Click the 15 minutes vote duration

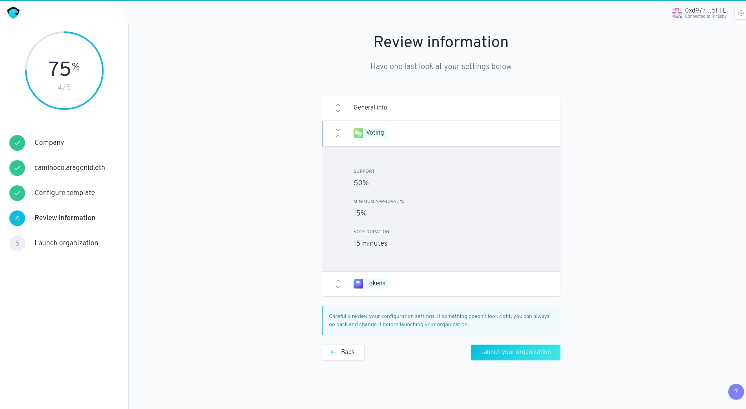[x=370, y=243]
